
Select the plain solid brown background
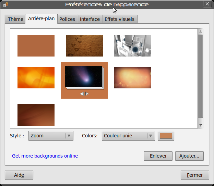click(x=36, y=46)
